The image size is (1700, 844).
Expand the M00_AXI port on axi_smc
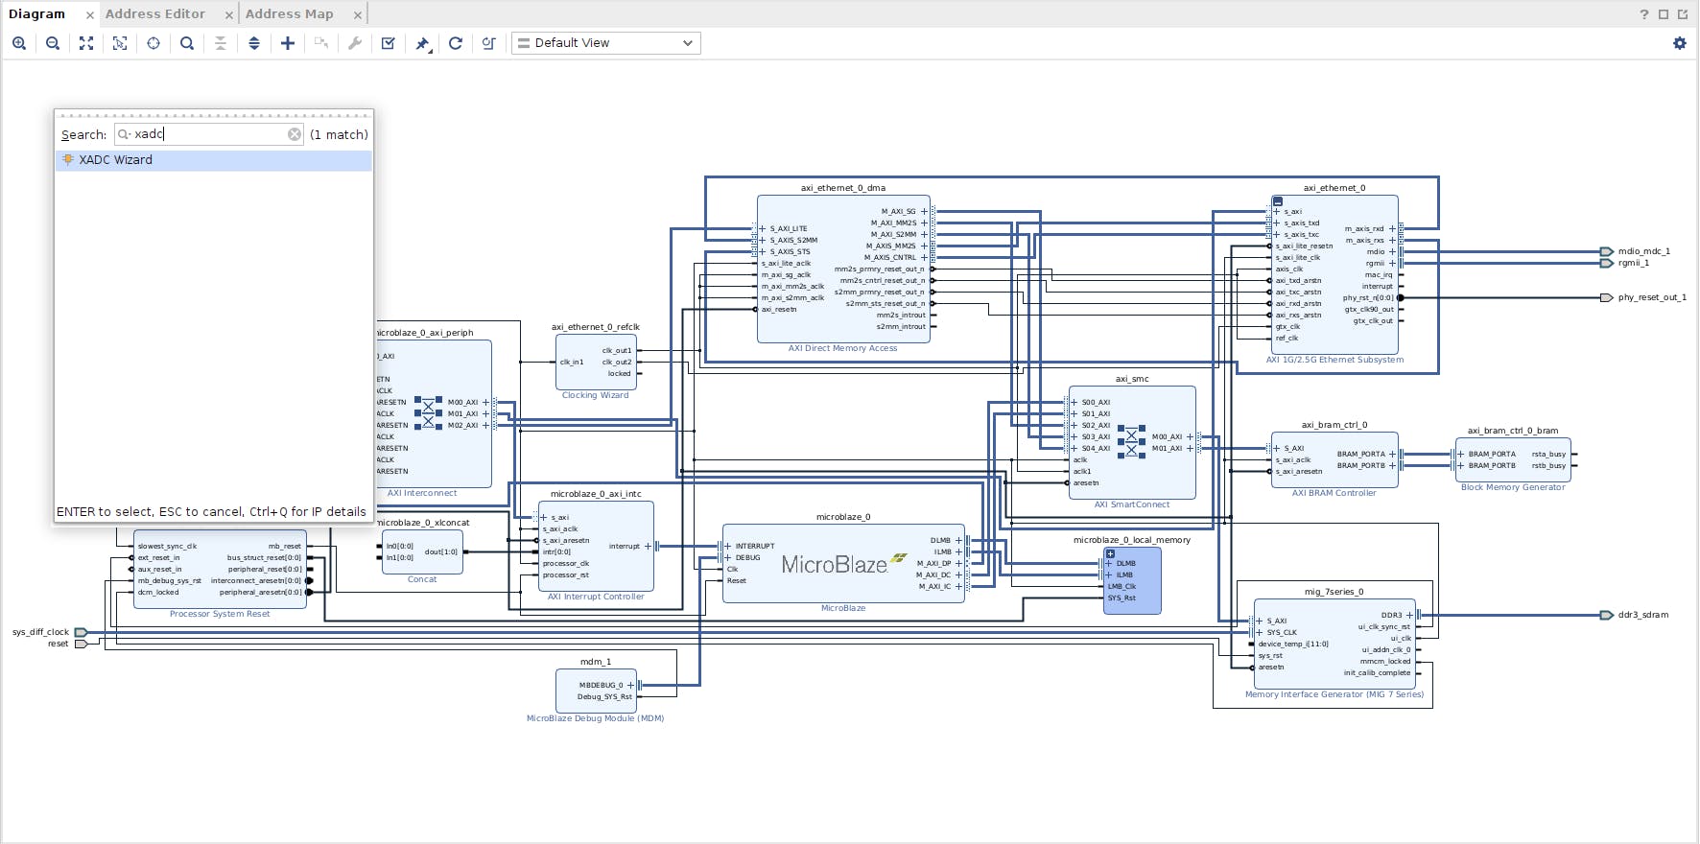tap(1190, 436)
